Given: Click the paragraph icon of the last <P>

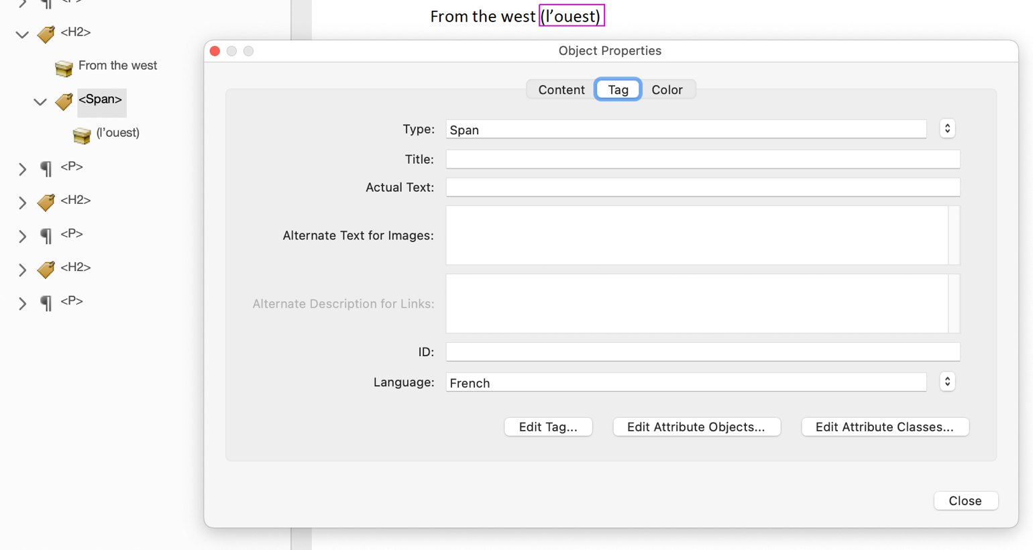Looking at the screenshot, I should 45,302.
